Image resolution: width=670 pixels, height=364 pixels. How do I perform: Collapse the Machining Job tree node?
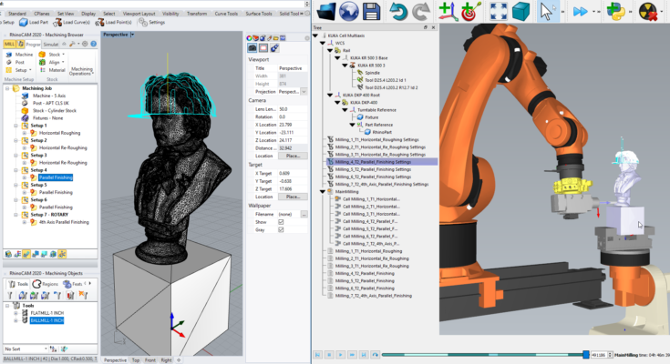(x=7, y=88)
